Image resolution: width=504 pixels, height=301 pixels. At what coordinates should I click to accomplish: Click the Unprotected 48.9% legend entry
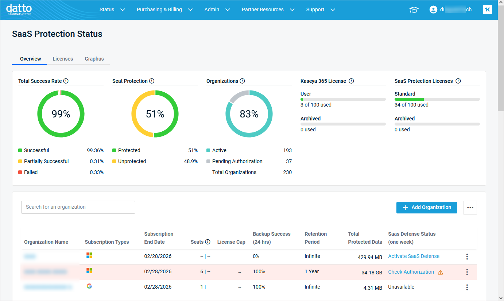(155, 161)
